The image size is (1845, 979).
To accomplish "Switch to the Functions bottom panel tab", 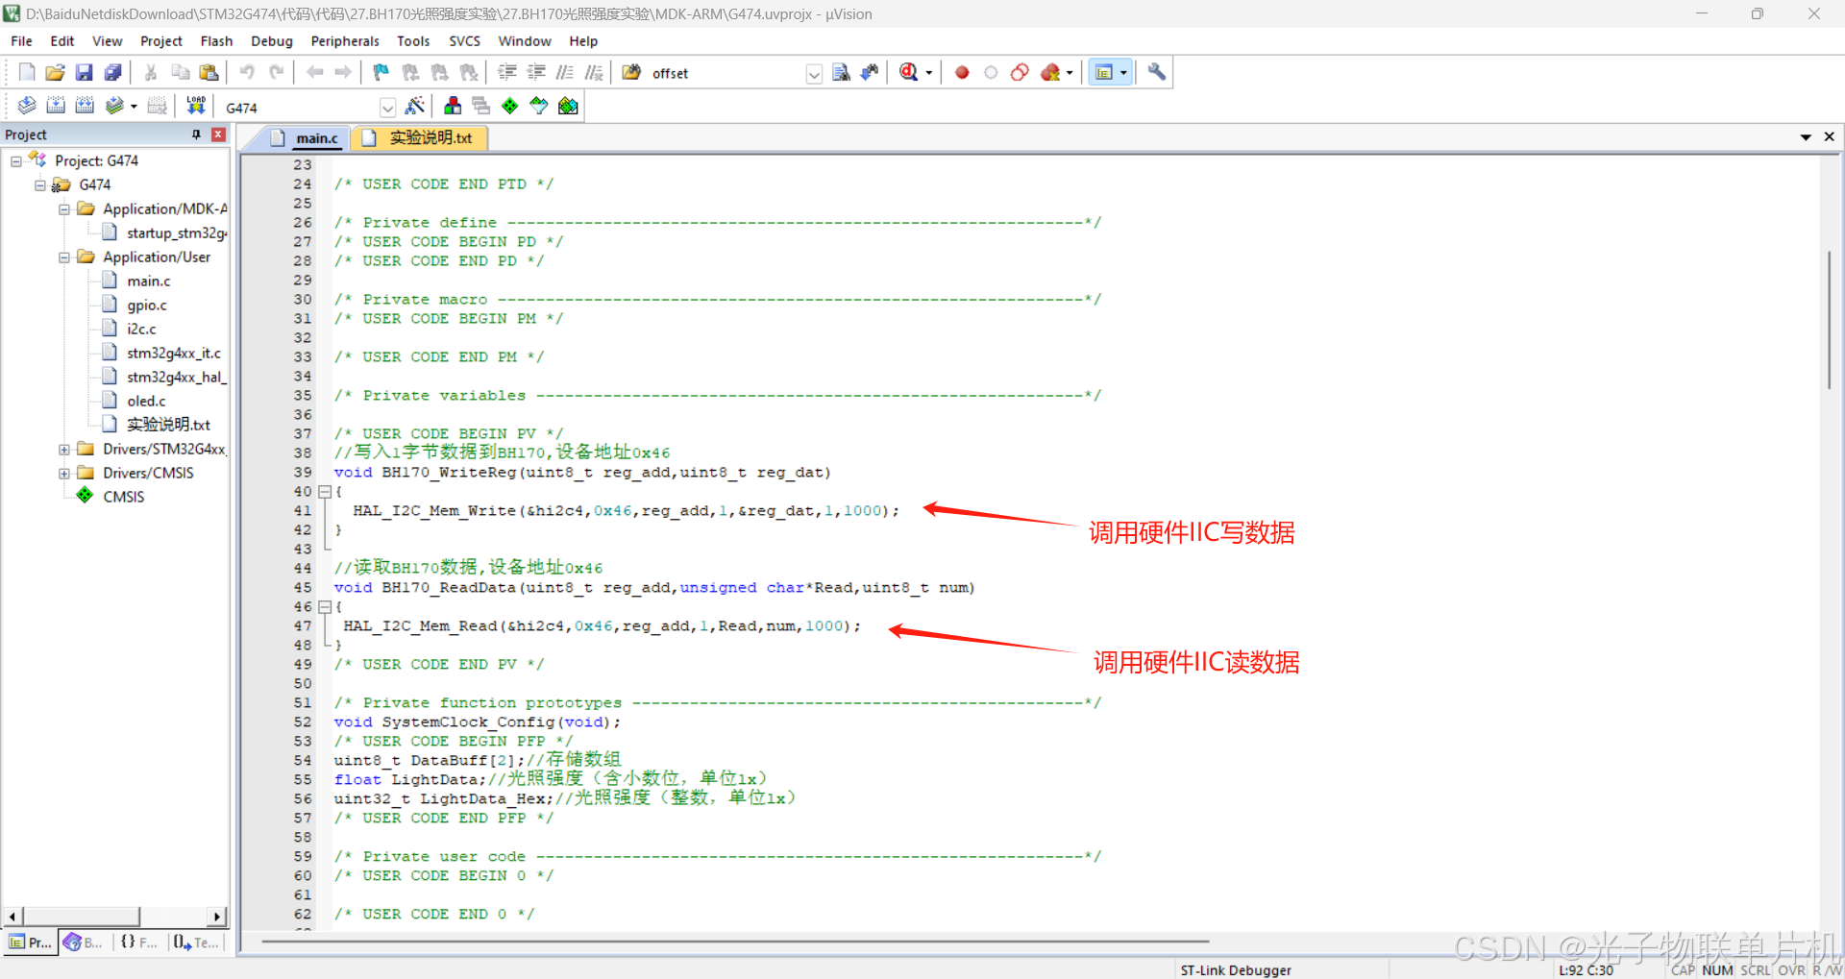I will [139, 942].
